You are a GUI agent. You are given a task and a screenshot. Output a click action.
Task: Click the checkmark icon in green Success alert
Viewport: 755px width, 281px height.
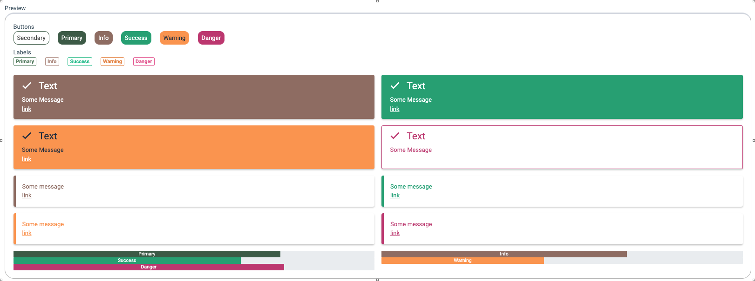point(395,85)
